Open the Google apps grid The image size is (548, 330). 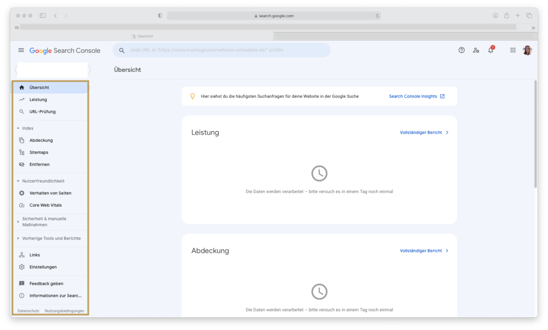tap(513, 50)
